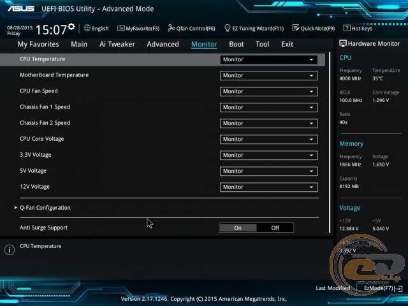
Task: Click the 08/28/2015 date text
Action: point(20,27)
